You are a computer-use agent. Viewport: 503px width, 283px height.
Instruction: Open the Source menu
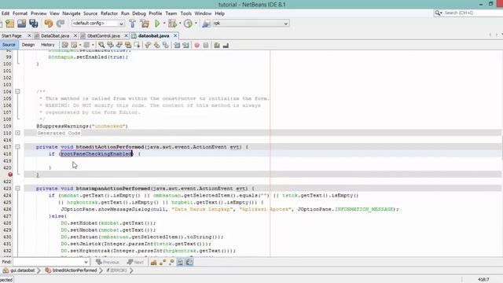[x=90, y=13]
